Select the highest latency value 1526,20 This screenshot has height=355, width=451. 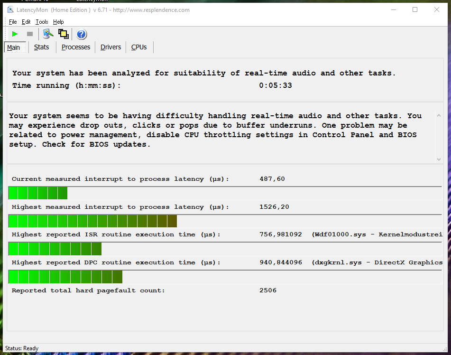click(274, 207)
